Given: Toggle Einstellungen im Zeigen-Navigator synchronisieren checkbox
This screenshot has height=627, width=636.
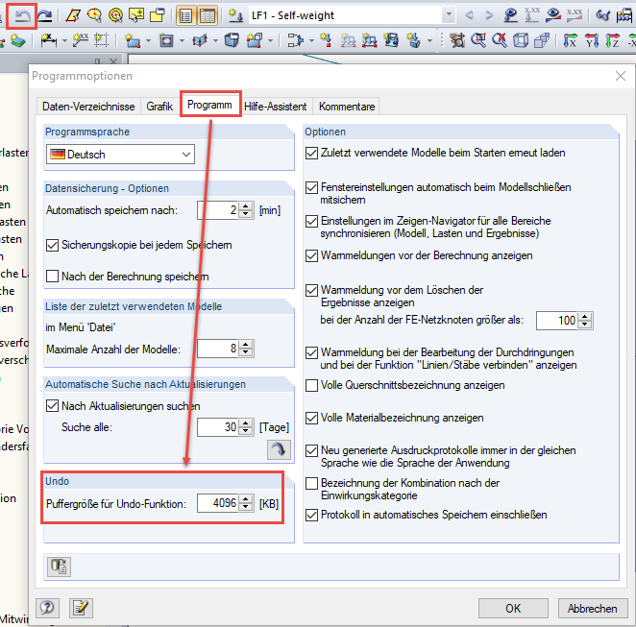Looking at the screenshot, I should (x=311, y=221).
